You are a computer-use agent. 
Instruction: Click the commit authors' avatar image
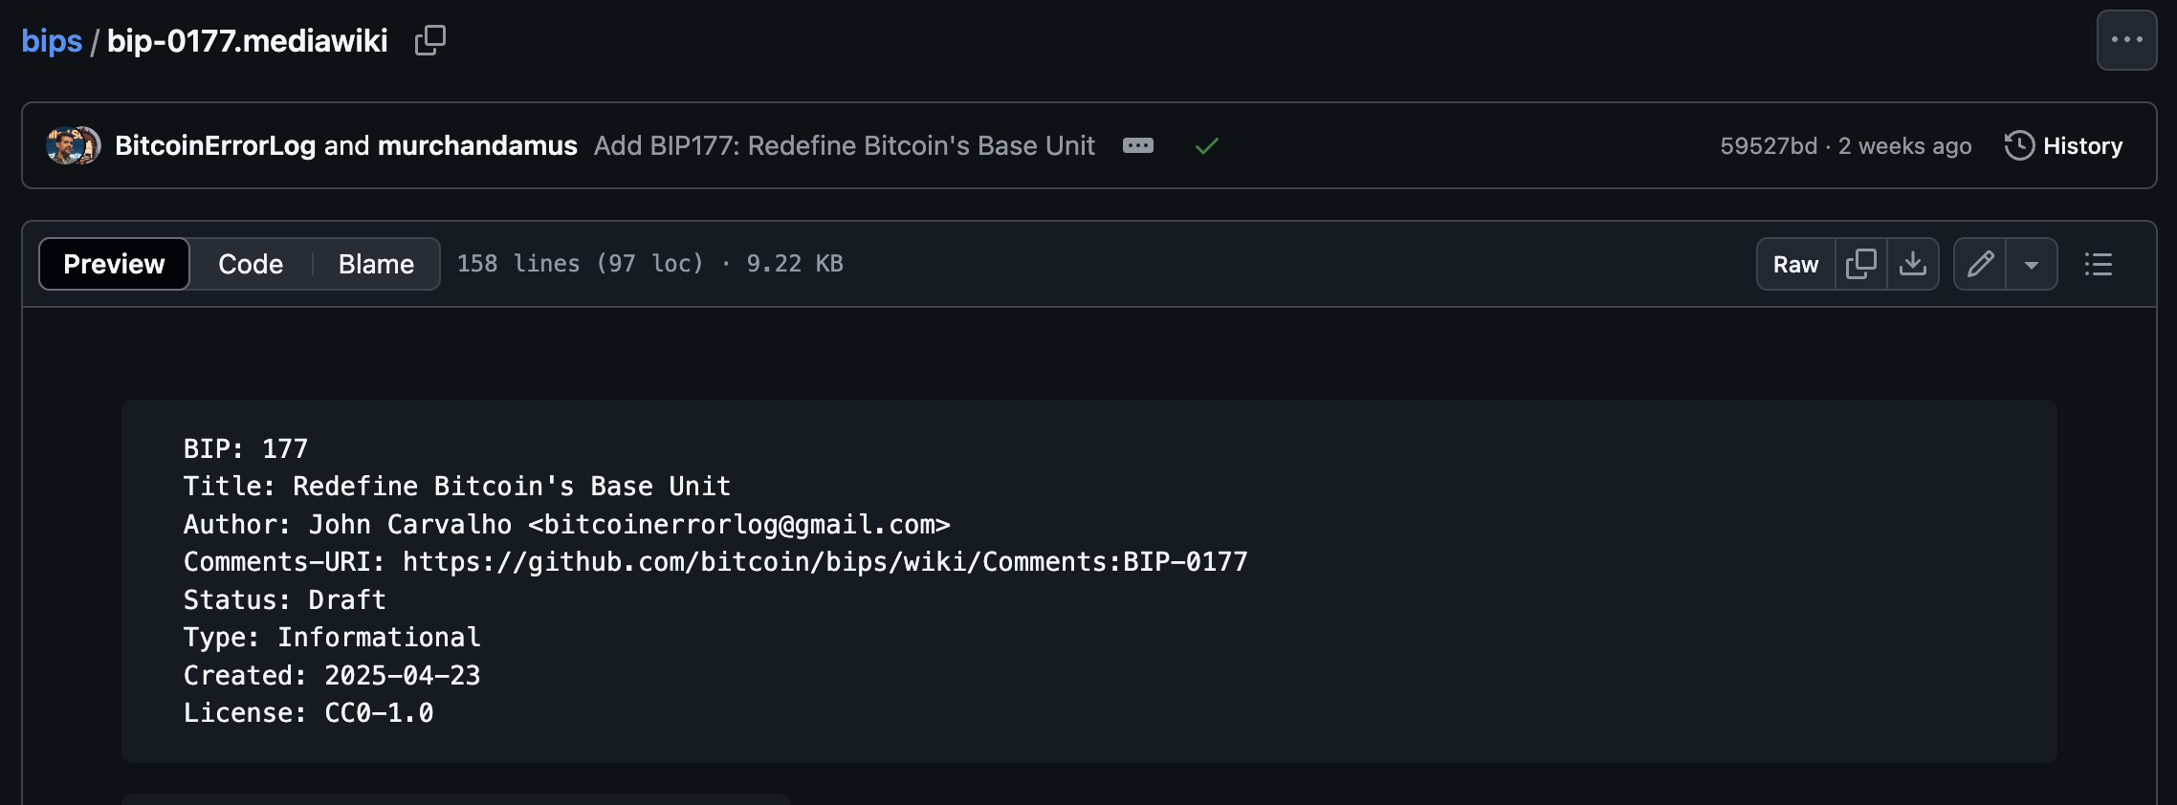click(x=73, y=146)
